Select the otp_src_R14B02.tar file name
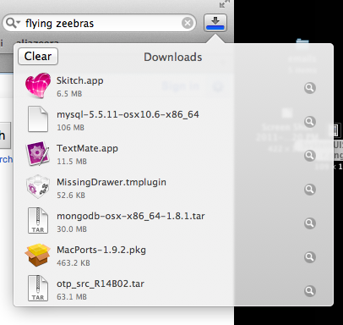Image resolution: width=343 pixels, height=325 pixels. (101, 284)
